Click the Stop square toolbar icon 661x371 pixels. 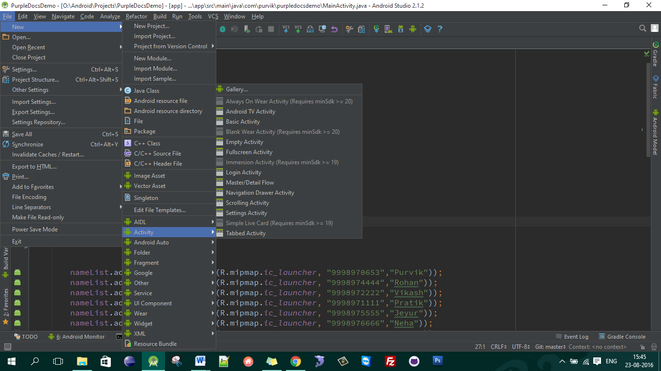click(271, 29)
